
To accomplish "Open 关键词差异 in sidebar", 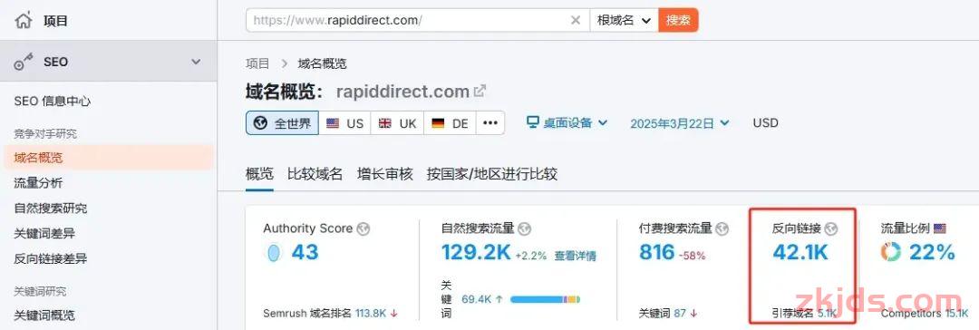I will coord(44,233).
